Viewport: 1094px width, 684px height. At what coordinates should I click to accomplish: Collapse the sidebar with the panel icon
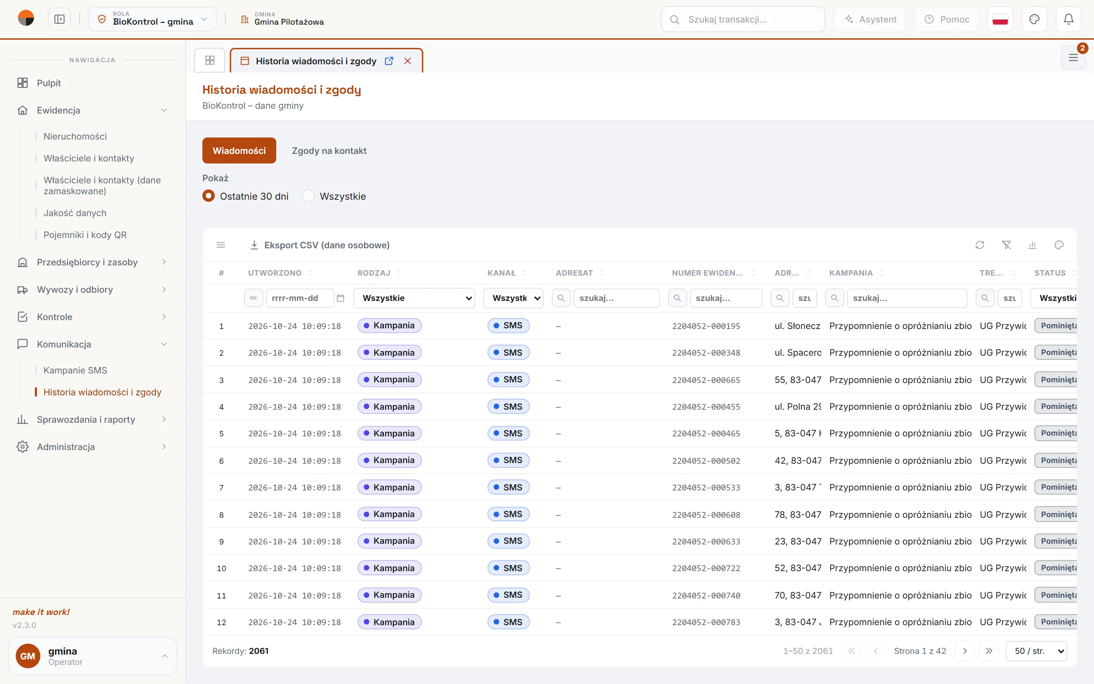(59, 19)
